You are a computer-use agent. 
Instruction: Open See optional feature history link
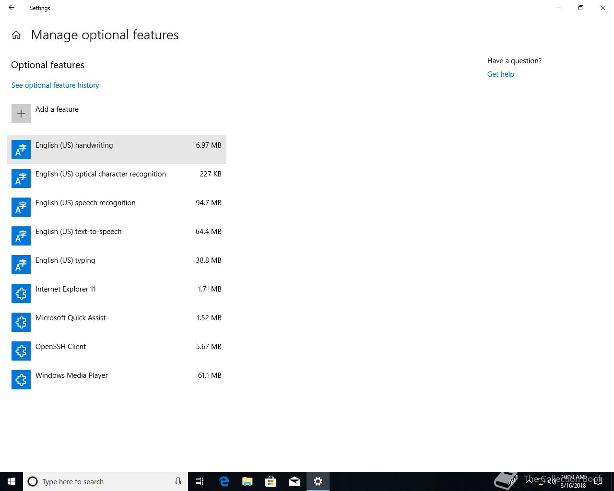point(55,85)
